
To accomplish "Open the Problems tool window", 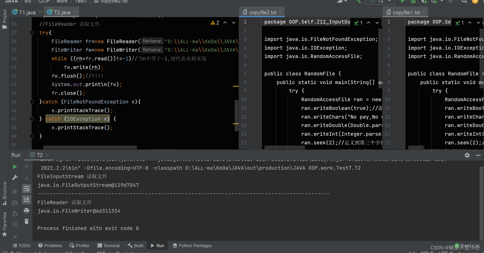I will (50, 246).
